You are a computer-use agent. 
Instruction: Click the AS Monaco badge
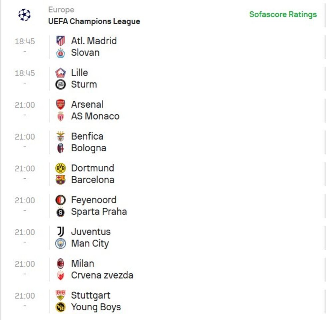click(61, 115)
